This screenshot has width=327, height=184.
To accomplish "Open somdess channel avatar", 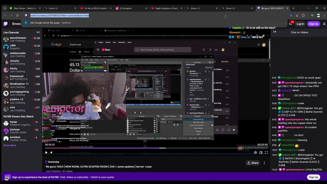I will [x=6, y=139].
